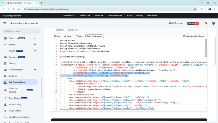The width and height of the screenshot is (218, 123).
Task: Open browser extensions puzzle icon
Action: [202, 9]
